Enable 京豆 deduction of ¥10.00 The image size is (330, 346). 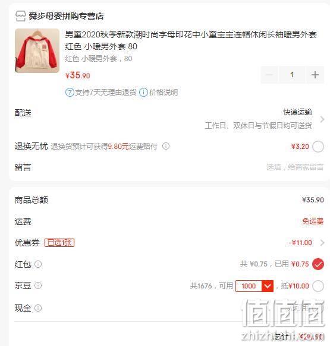pyautogui.click(x=318, y=286)
